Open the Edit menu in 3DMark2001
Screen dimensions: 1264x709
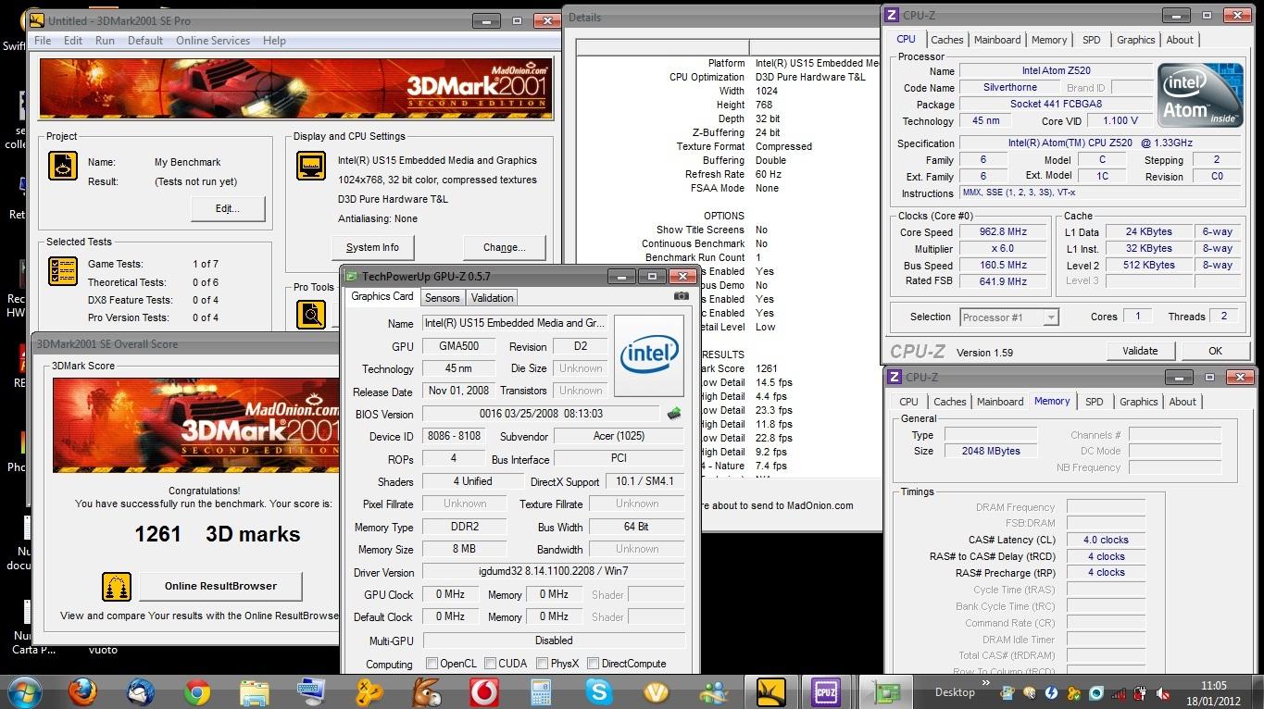[x=73, y=41]
